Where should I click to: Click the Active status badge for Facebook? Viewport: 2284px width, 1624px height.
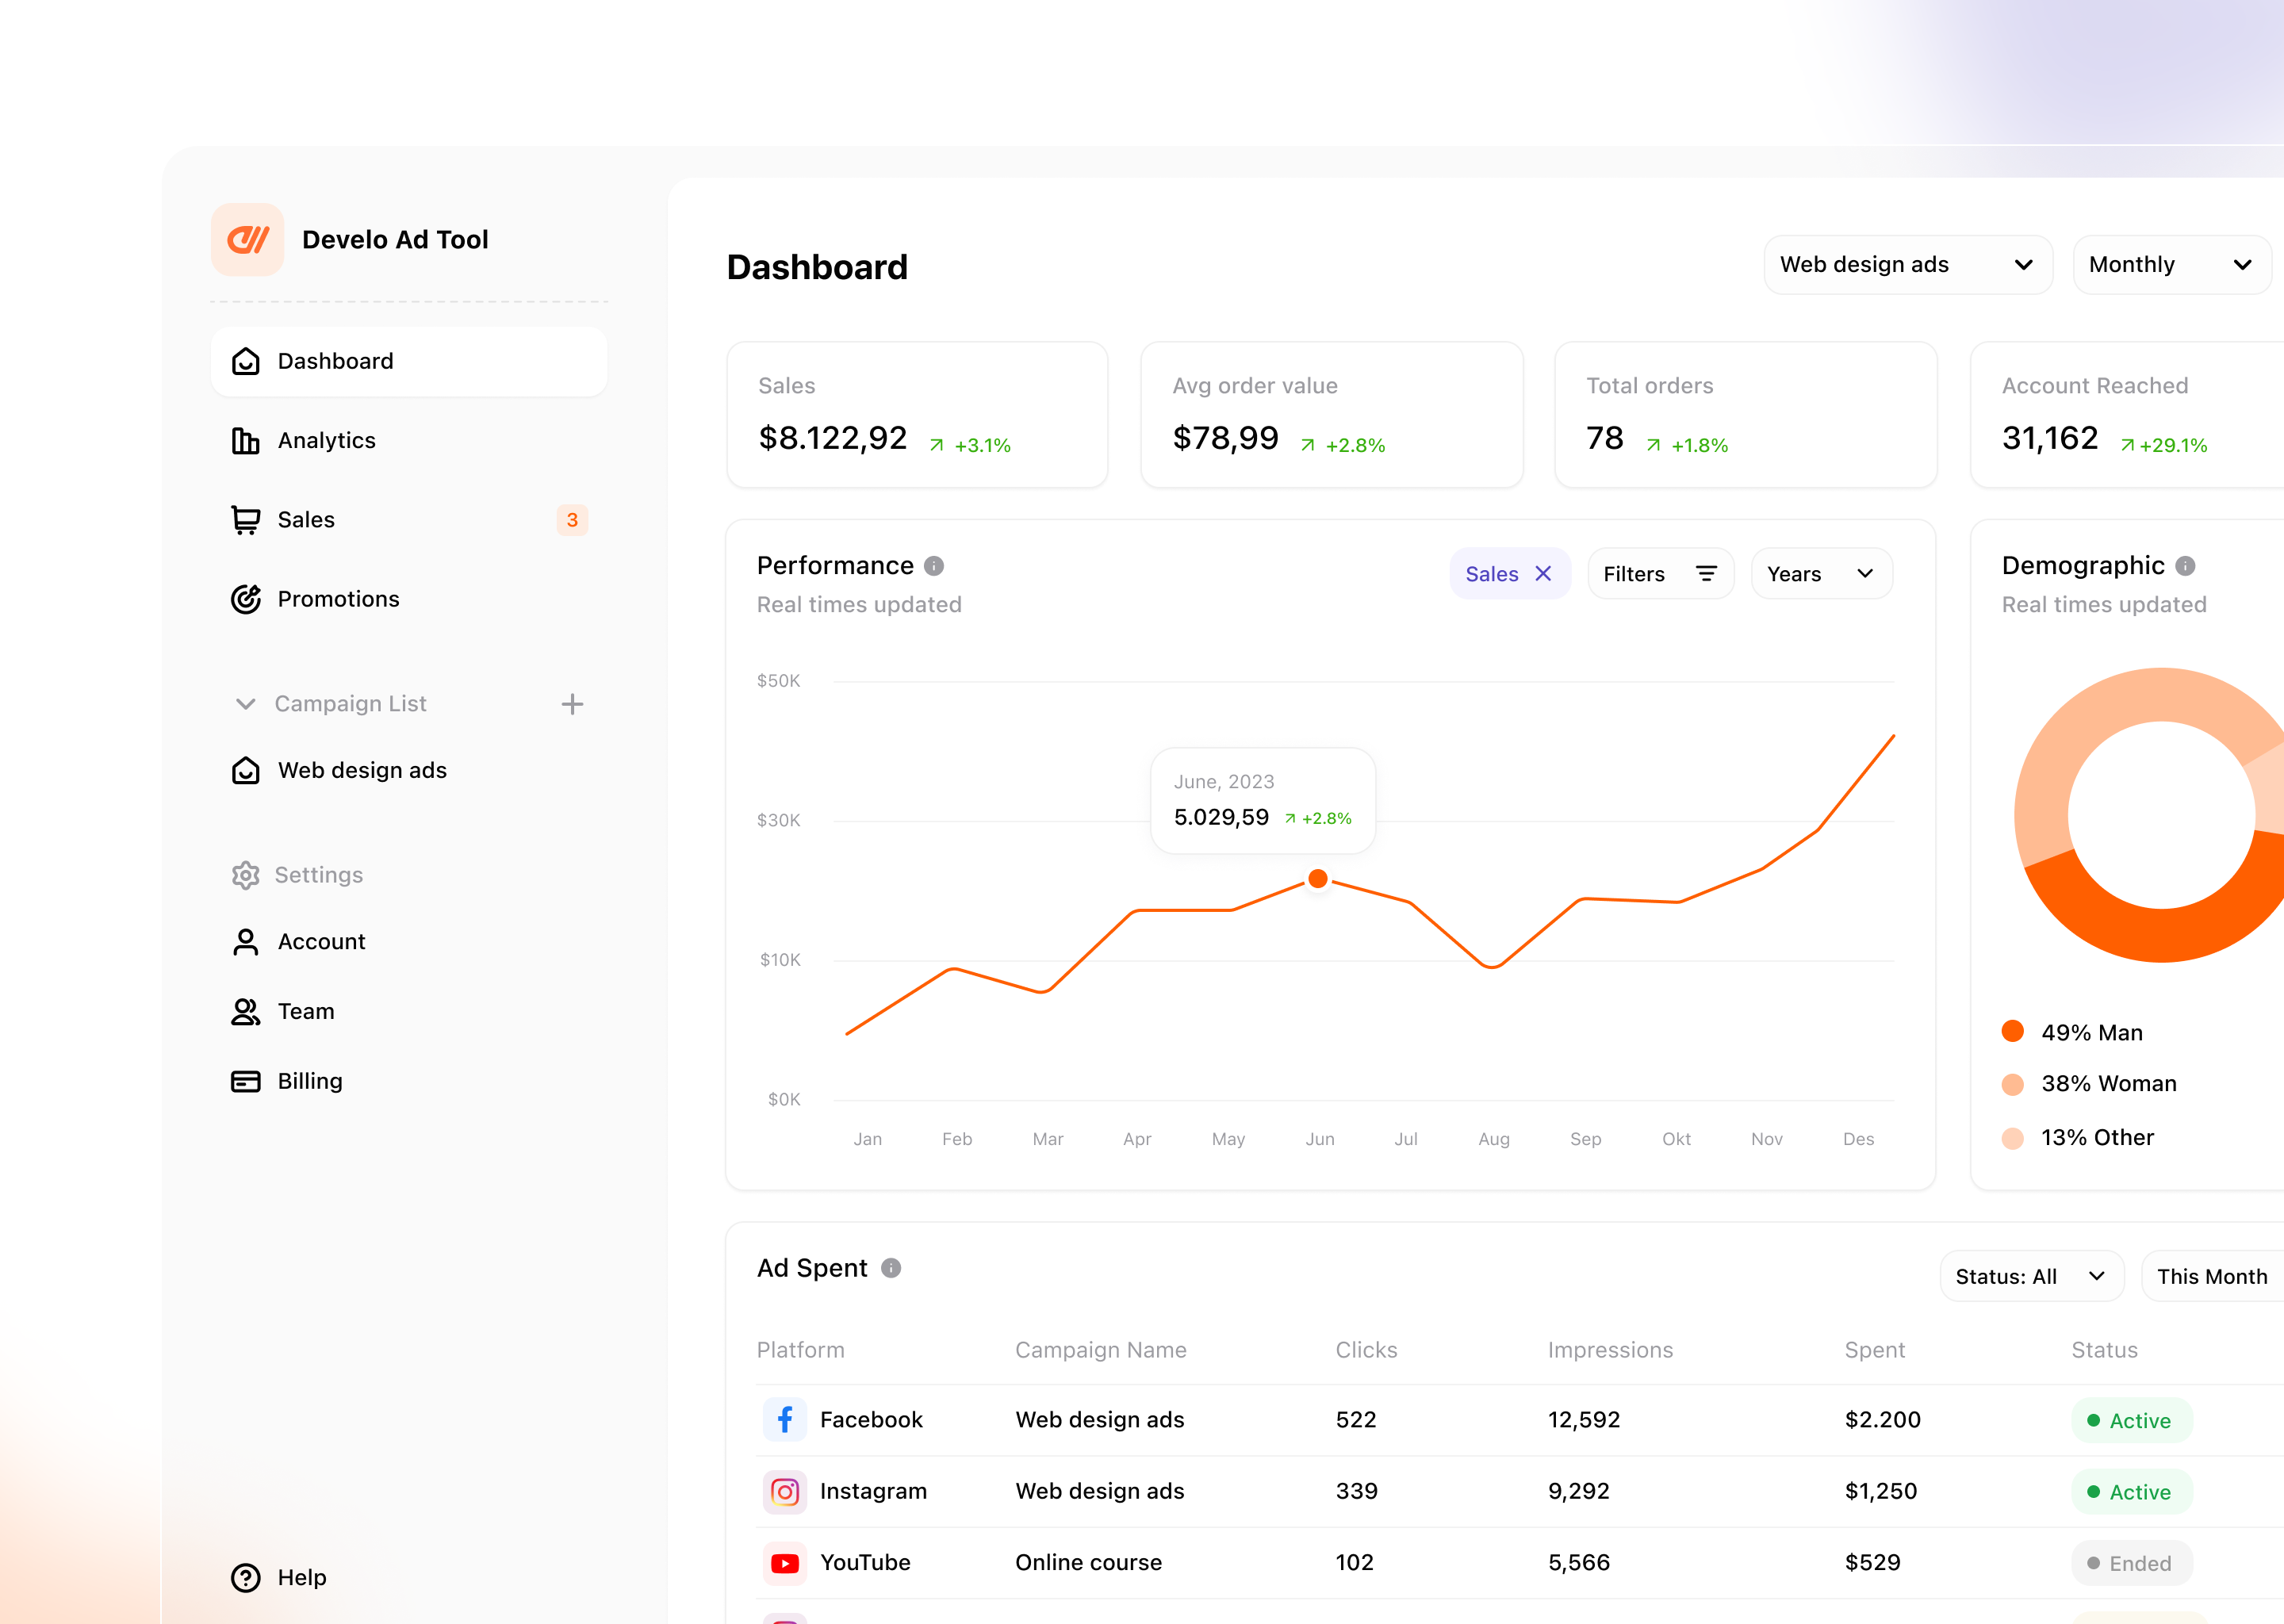pos(2132,1420)
